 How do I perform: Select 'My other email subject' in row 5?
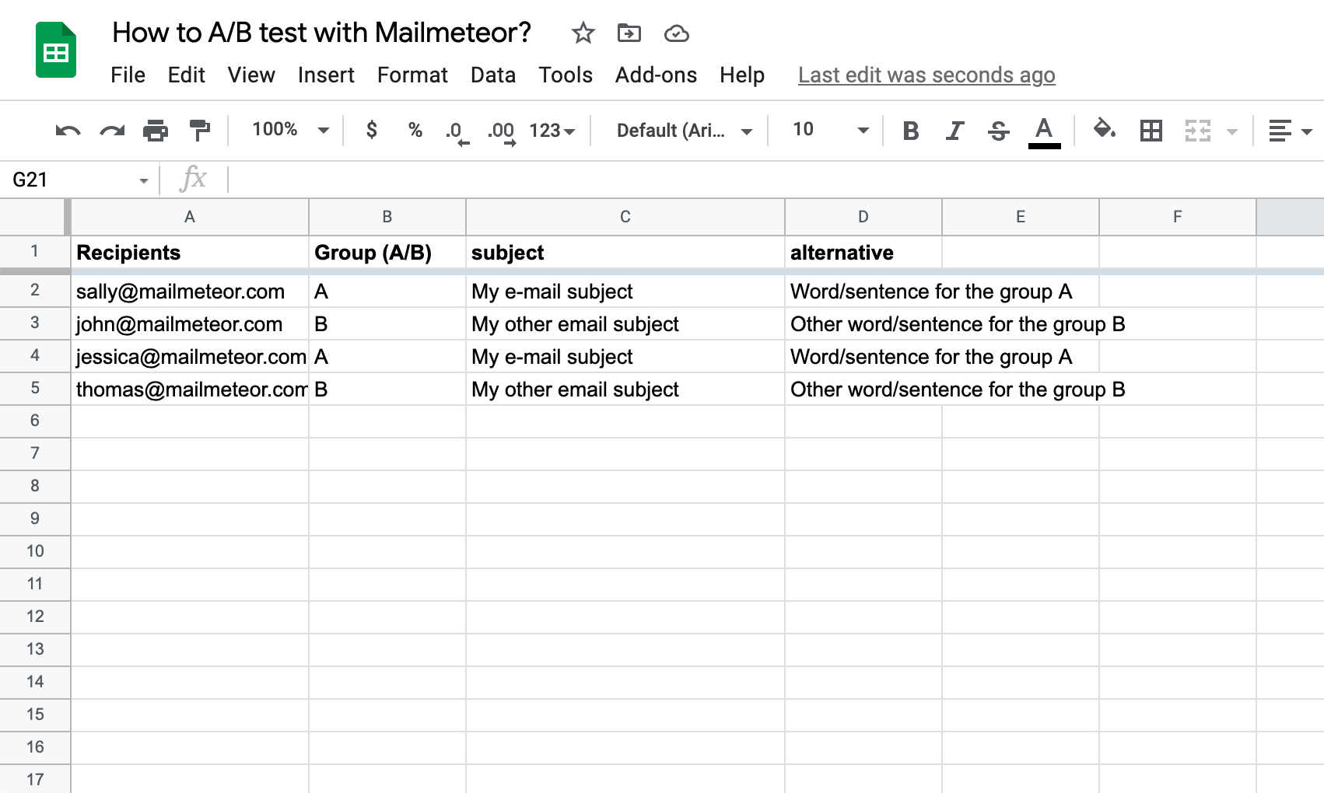pyautogui.click(x=625, y=390)
